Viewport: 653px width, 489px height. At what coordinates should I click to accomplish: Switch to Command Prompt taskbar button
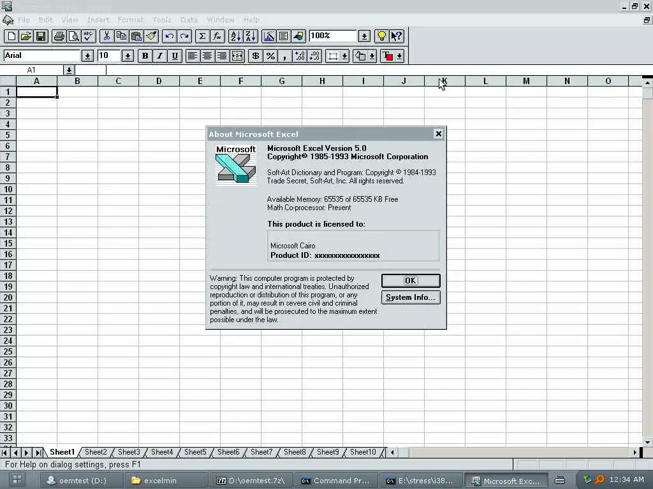click(x=335, y=481)
